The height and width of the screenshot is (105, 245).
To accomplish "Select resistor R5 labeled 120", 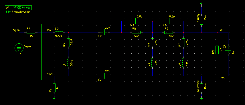I will pyautogui.click(x=136, y=32).
